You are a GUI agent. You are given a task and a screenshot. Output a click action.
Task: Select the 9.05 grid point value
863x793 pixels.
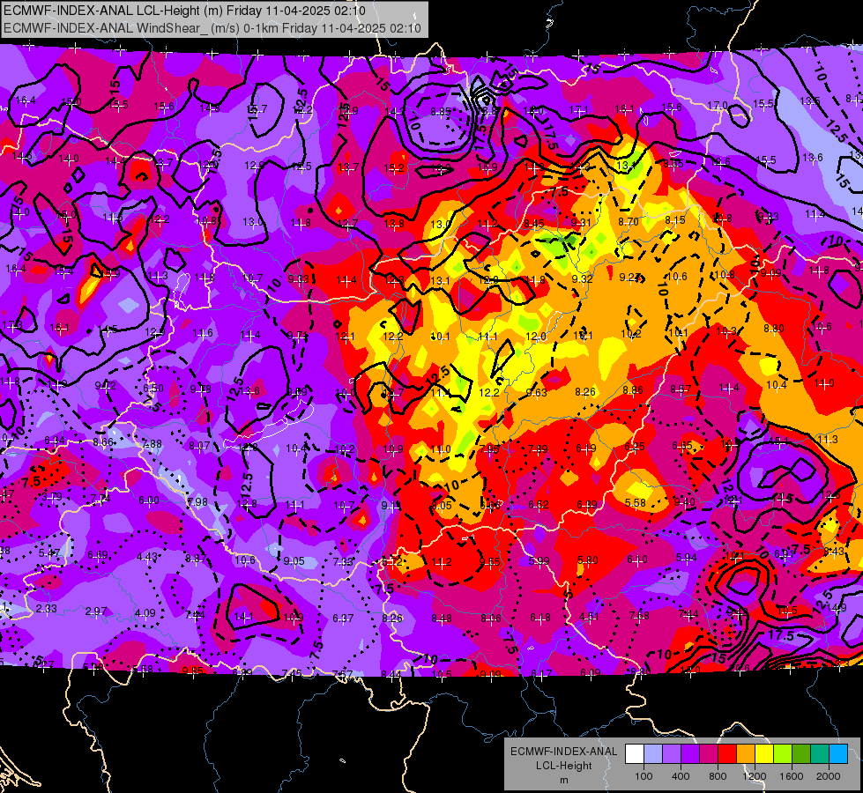[294, 560]
